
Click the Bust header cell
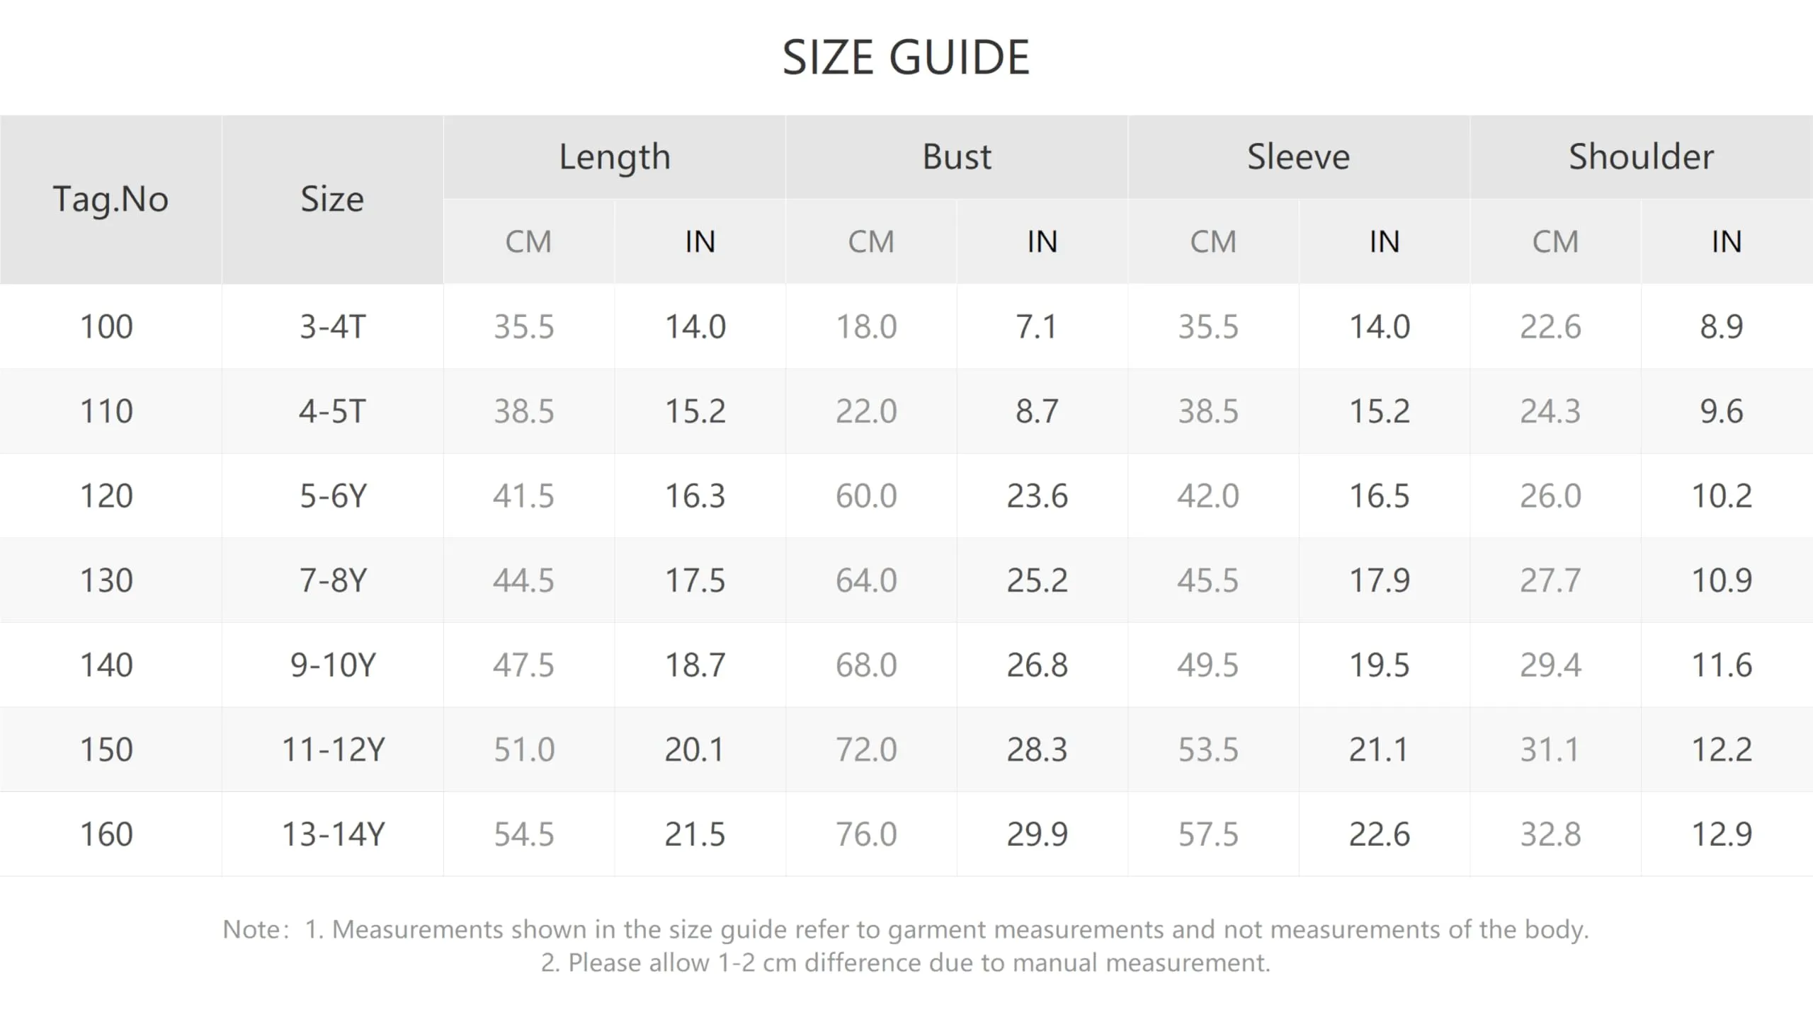point(957,157)
